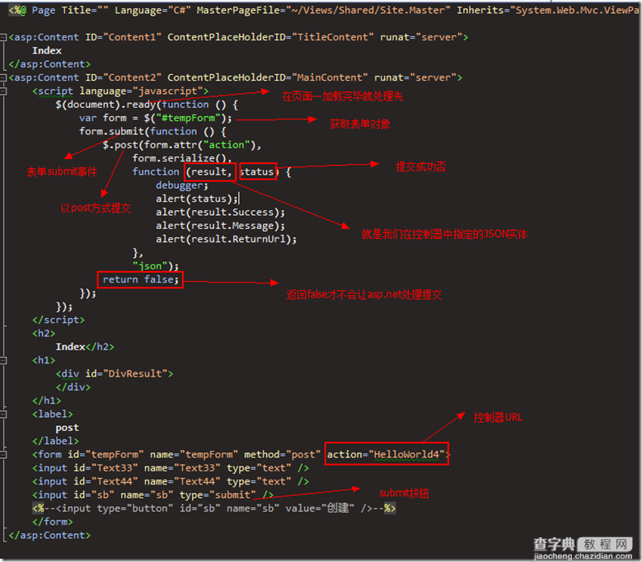Image resolution: width=642 pixels, height=562 pixels.
Task: Click the opening <h2> tag
Action: [x=44, y=334]
